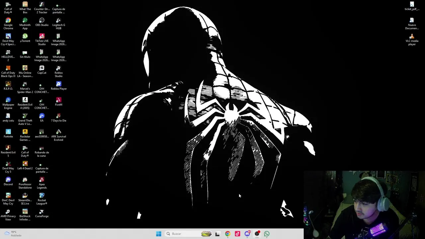Launch CurseForge from desktop
This screenshot has width=425, height=239.
(x=42, y=213)
